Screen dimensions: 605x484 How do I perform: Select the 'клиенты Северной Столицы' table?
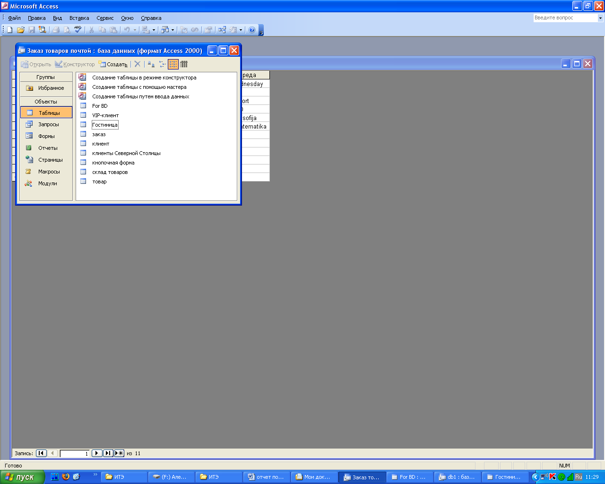coord(126,153)
